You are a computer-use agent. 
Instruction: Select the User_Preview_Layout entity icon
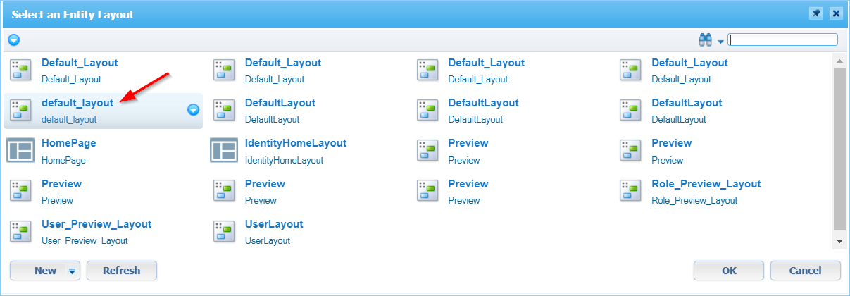(20, 232)
